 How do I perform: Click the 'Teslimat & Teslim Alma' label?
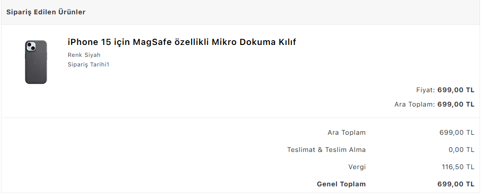(326, 150)
